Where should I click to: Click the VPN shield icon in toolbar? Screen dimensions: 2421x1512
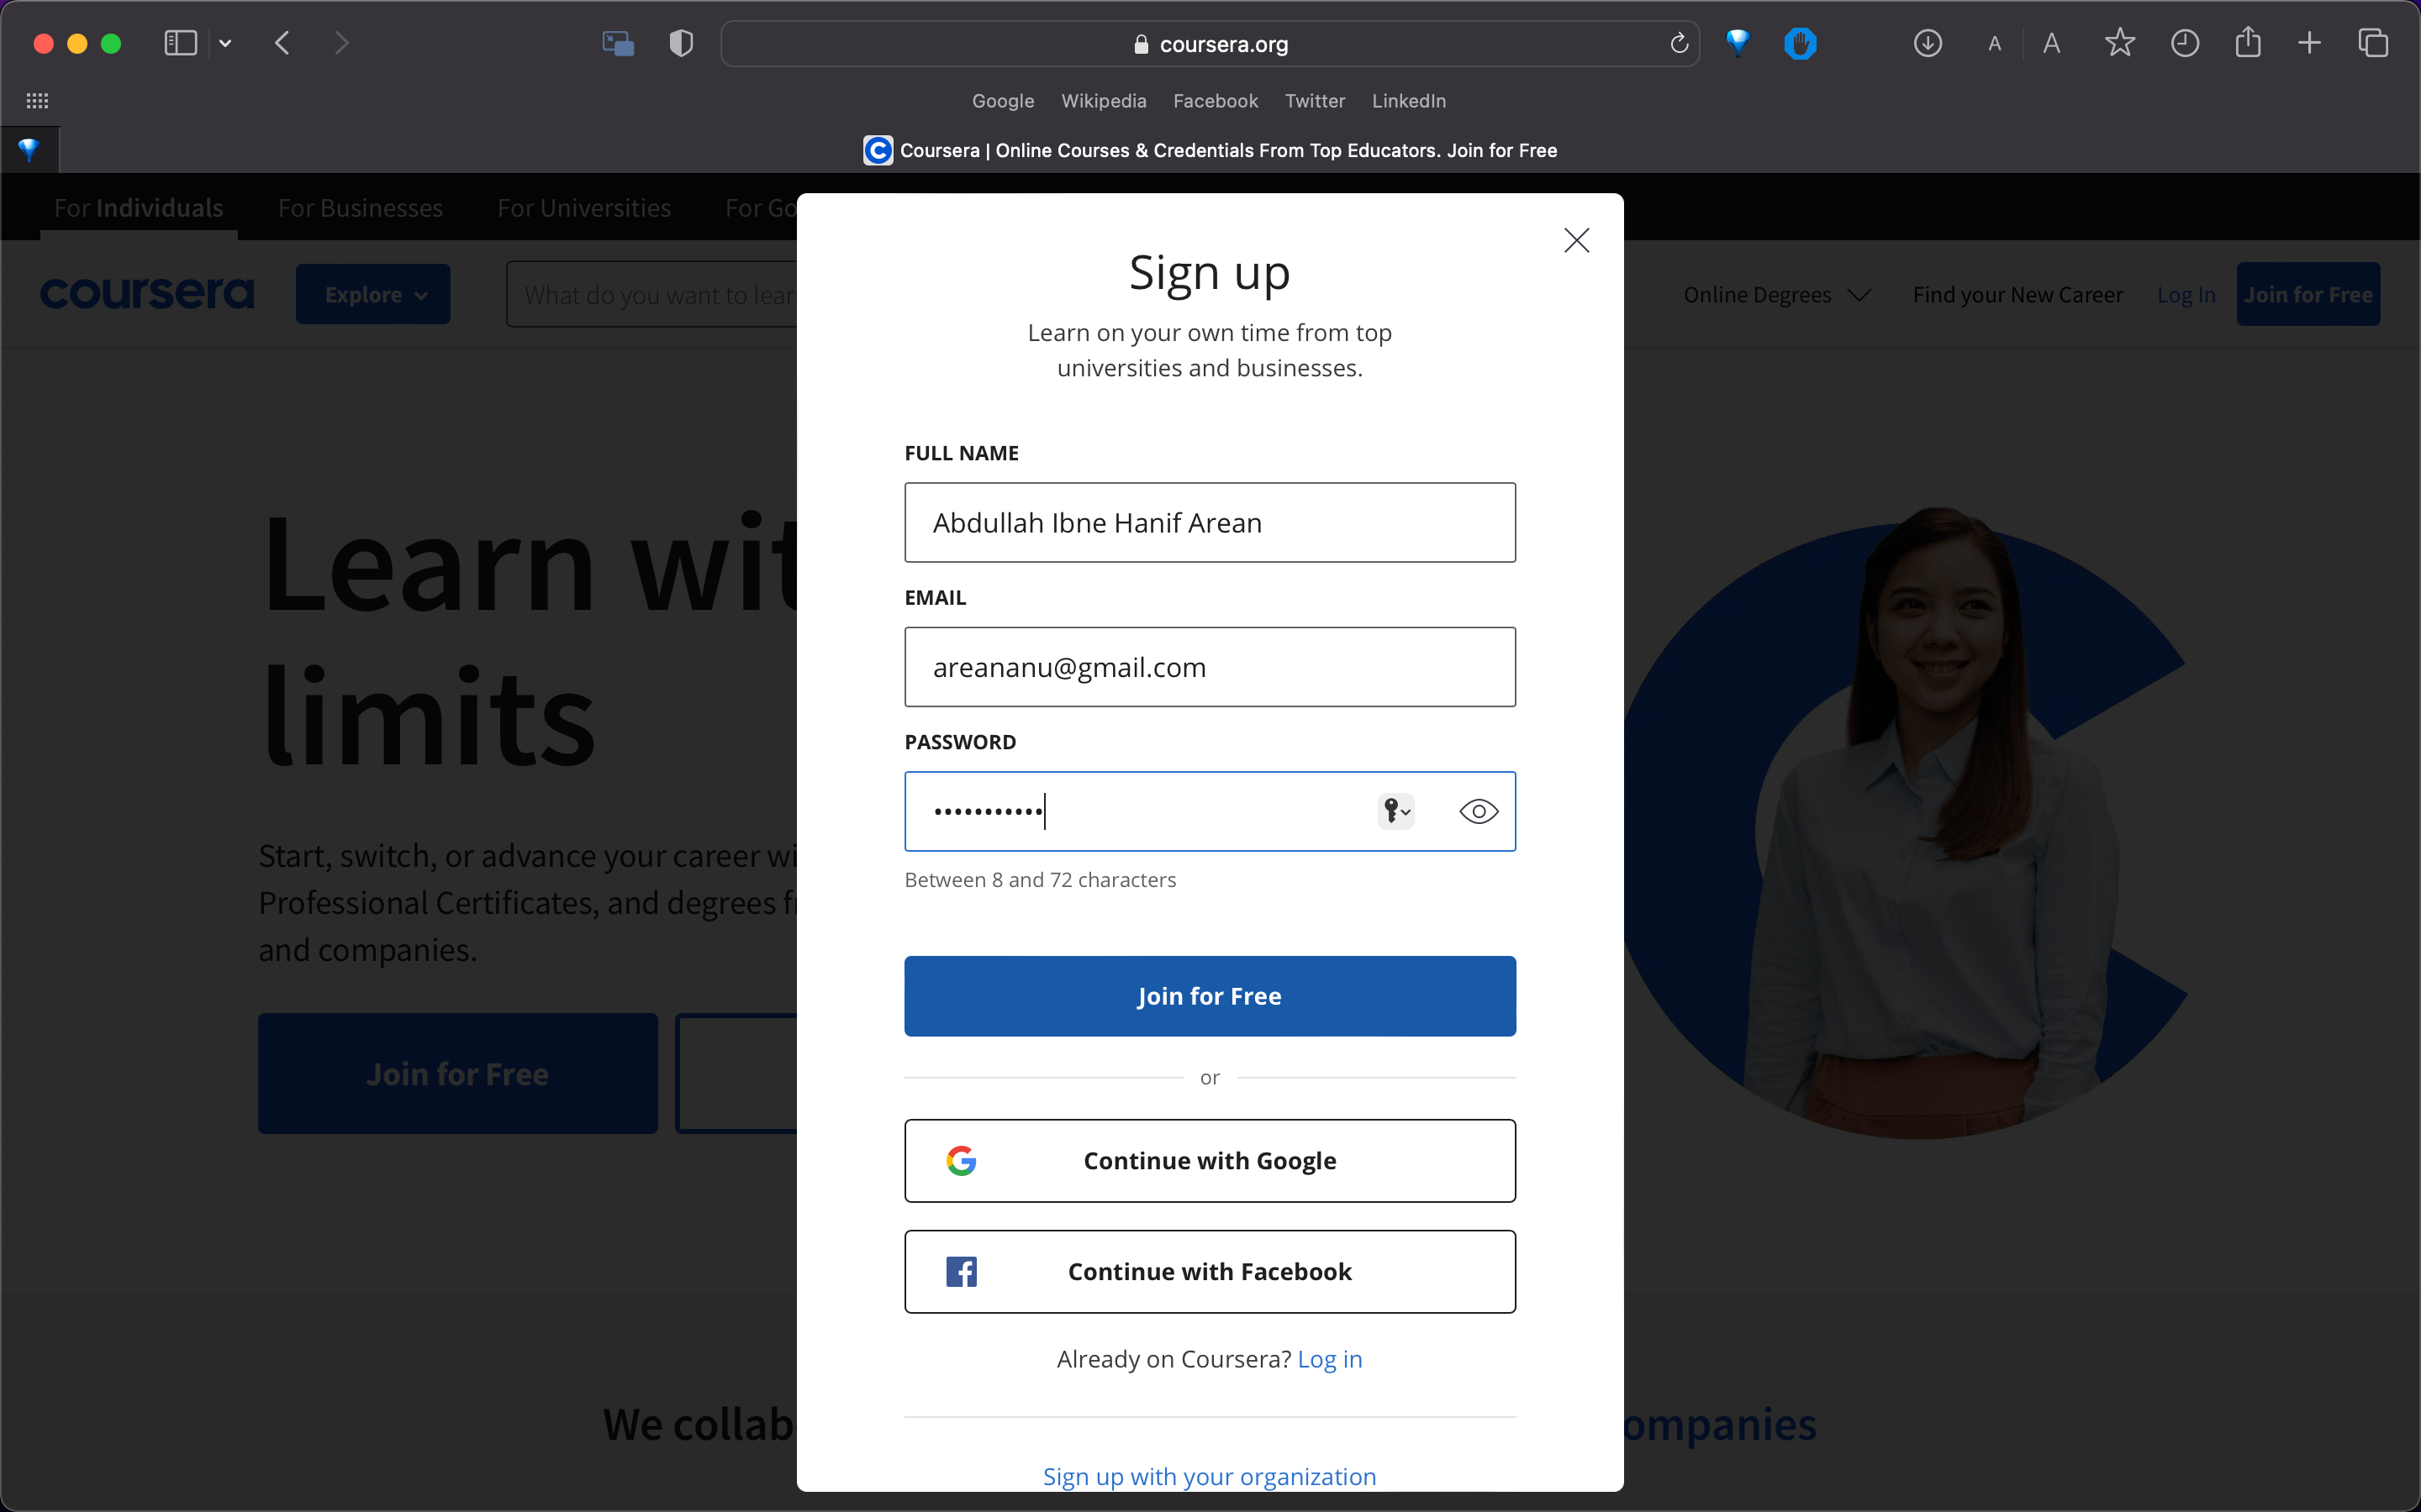(680, 44)
